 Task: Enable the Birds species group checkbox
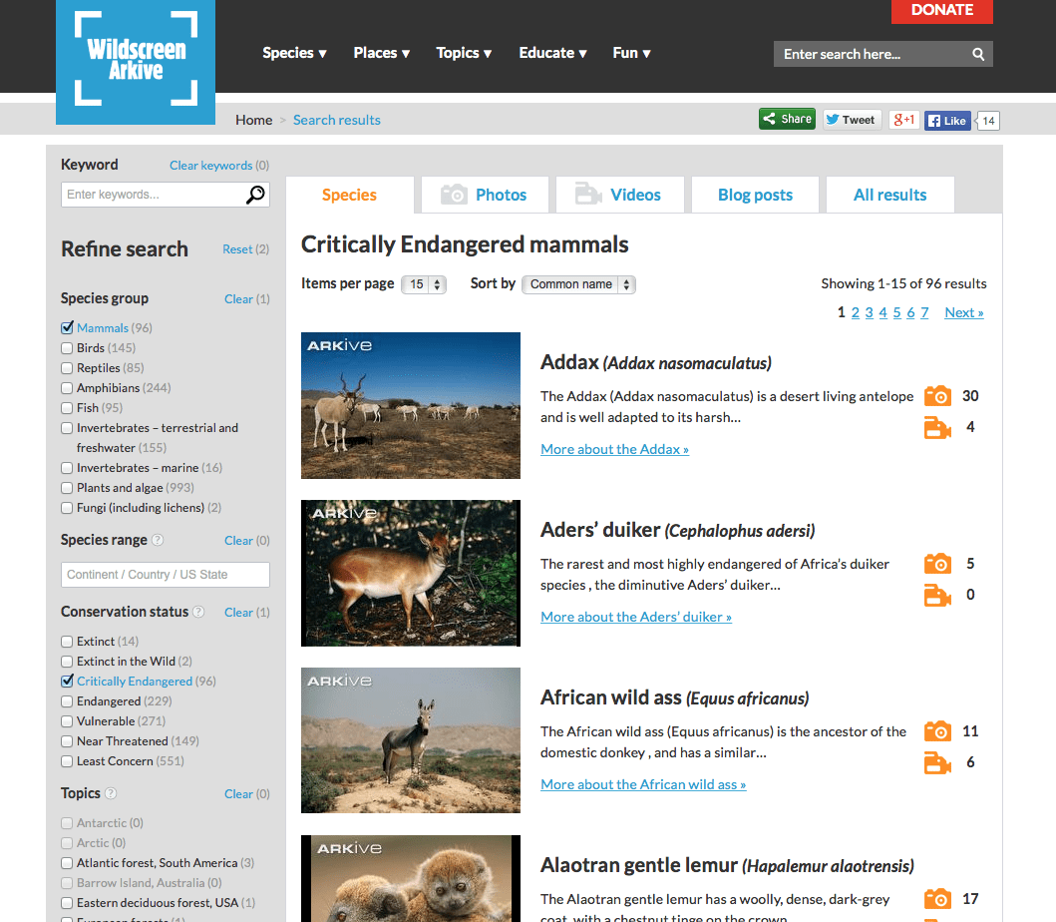[x=68, y=348]
